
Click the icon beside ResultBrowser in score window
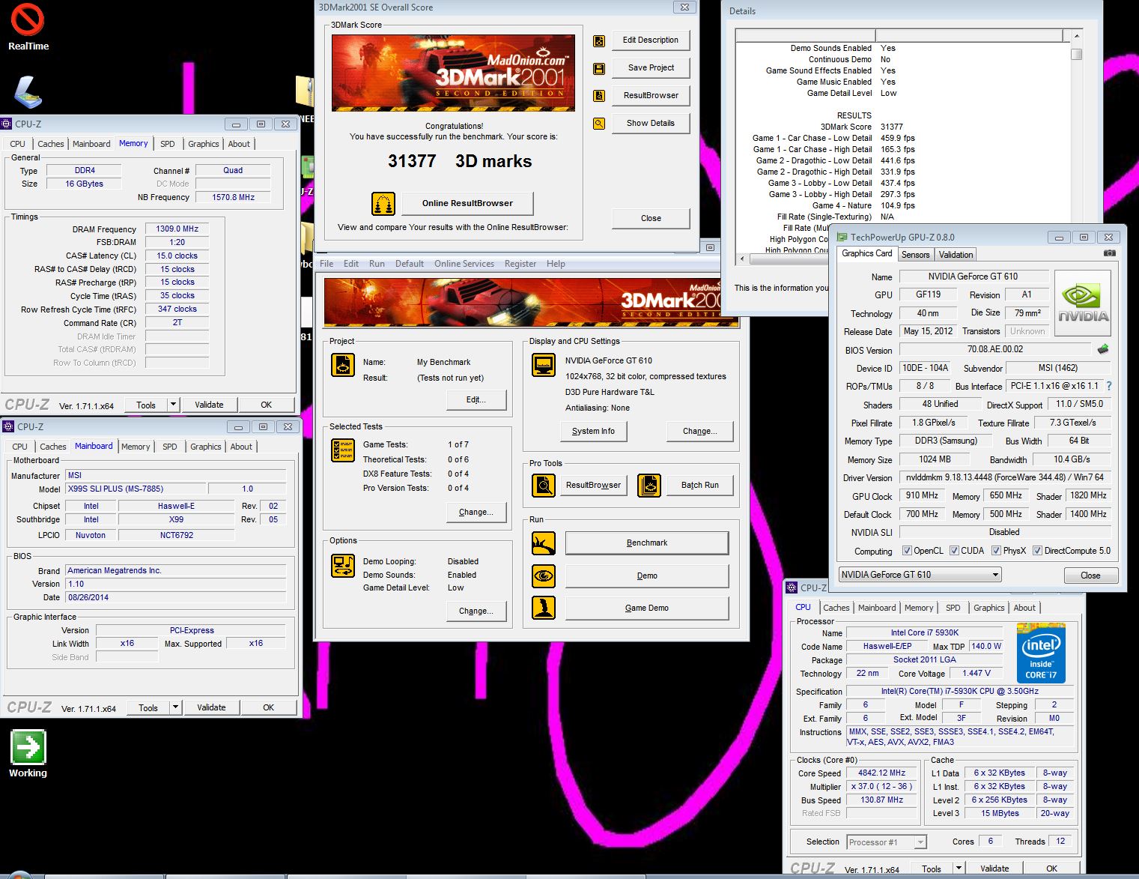click(599, 96)
